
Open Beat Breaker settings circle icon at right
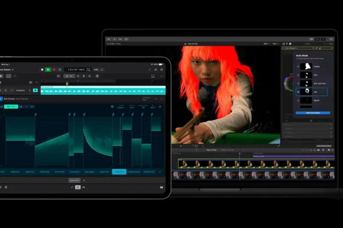pos(160,107)
